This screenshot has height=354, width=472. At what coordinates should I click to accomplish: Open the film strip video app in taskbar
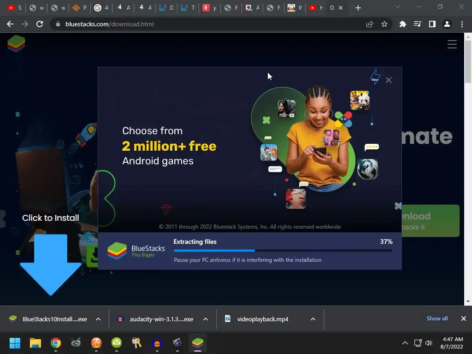point(177,343)
